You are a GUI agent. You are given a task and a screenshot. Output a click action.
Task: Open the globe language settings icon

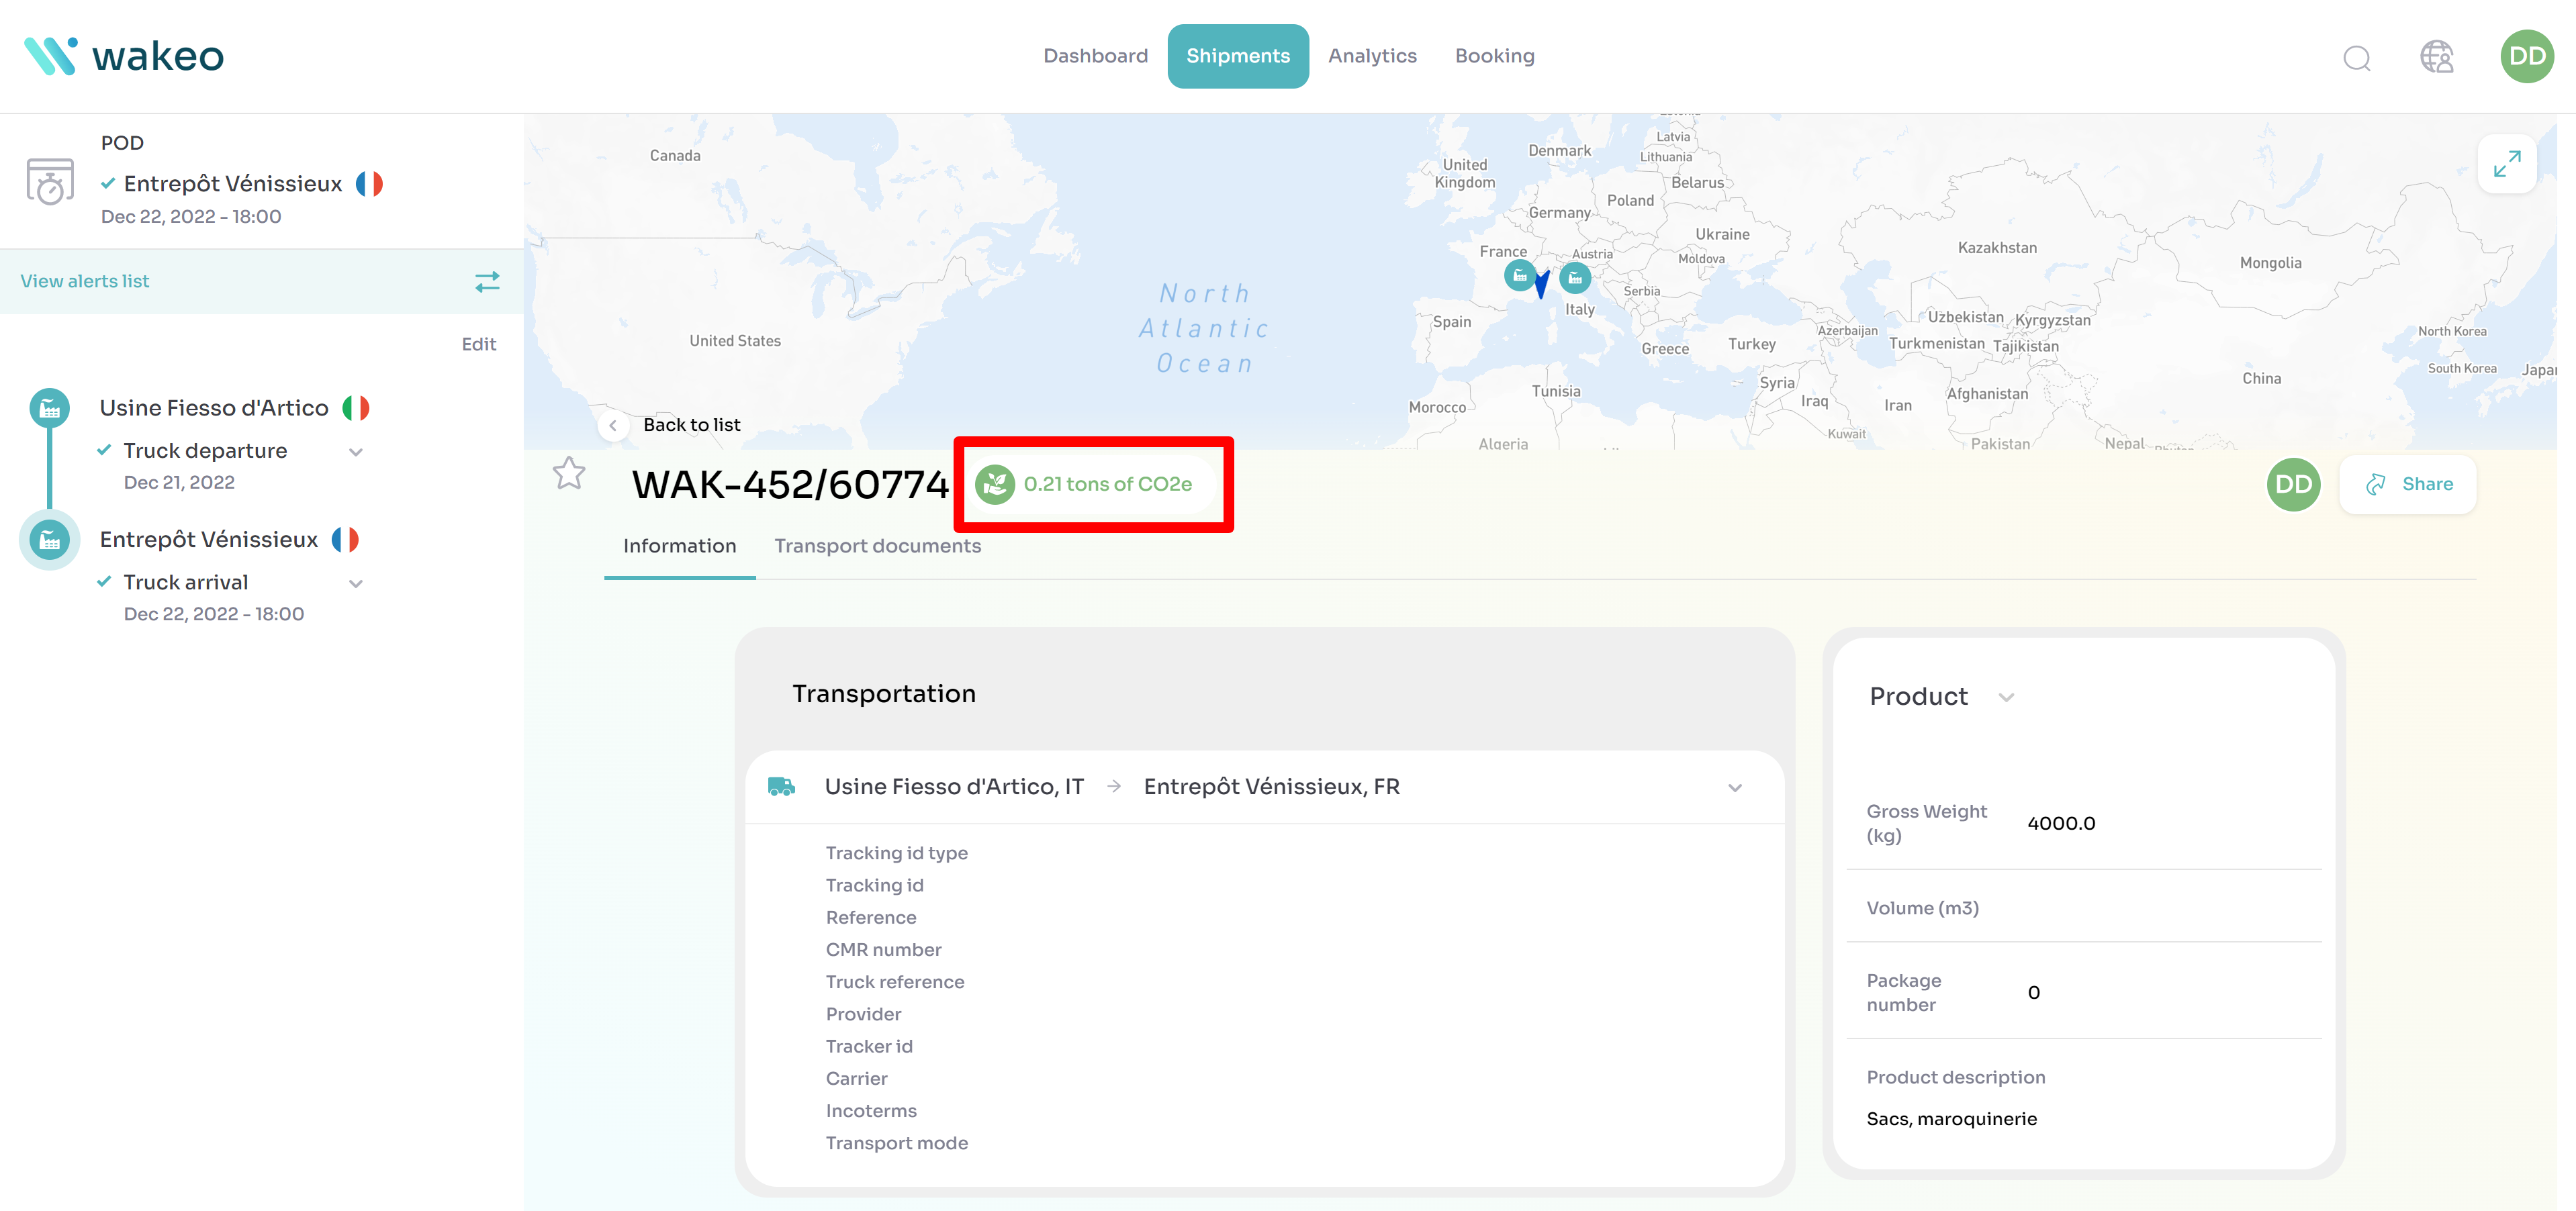tap(2436, 57)
